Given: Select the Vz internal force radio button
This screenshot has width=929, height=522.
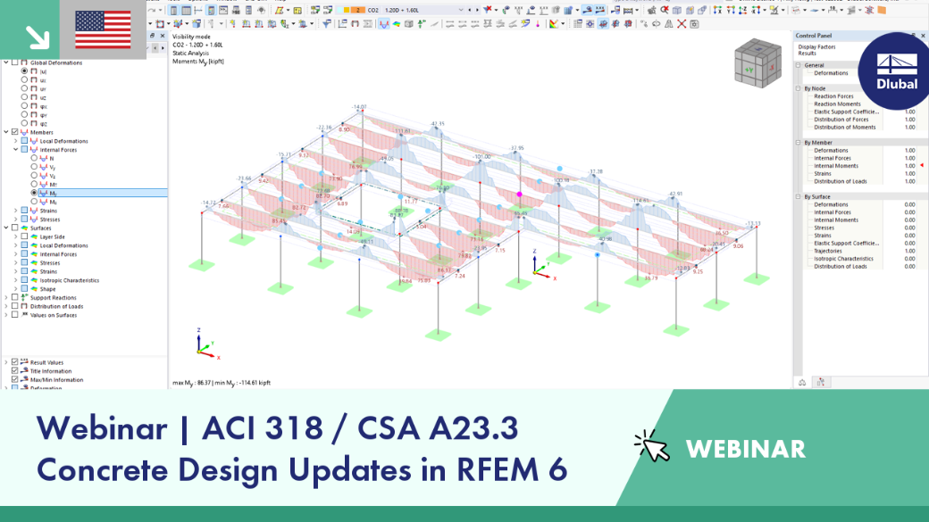Looking at the screenshot, I should point(34,176).
